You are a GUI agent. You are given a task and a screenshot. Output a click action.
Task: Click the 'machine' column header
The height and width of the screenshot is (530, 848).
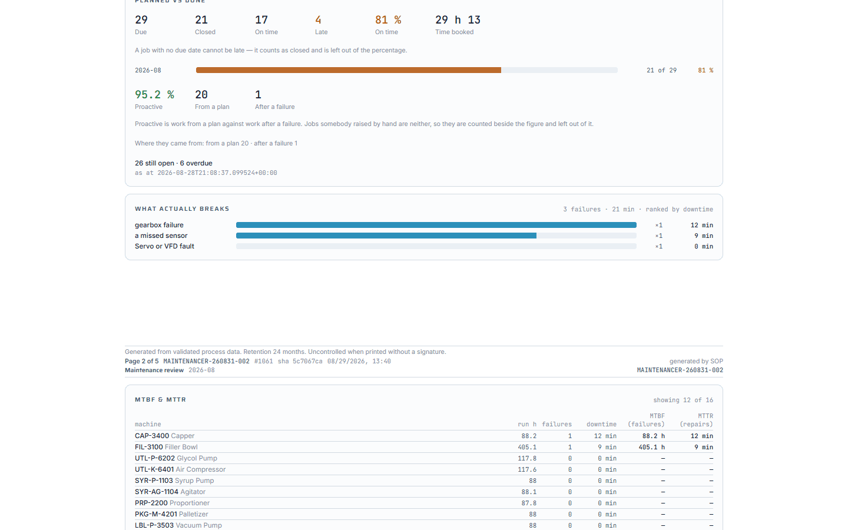148,424
